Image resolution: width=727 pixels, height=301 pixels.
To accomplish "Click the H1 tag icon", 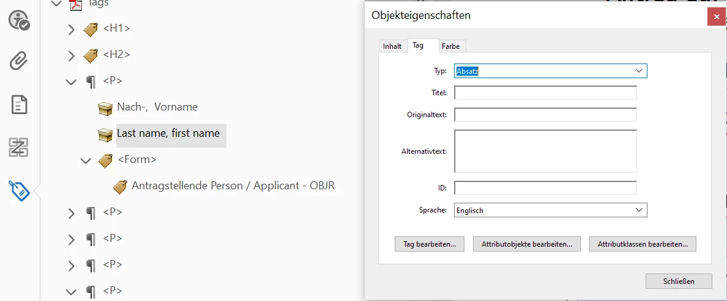I will pyautogui.click(x=91, y=29).
